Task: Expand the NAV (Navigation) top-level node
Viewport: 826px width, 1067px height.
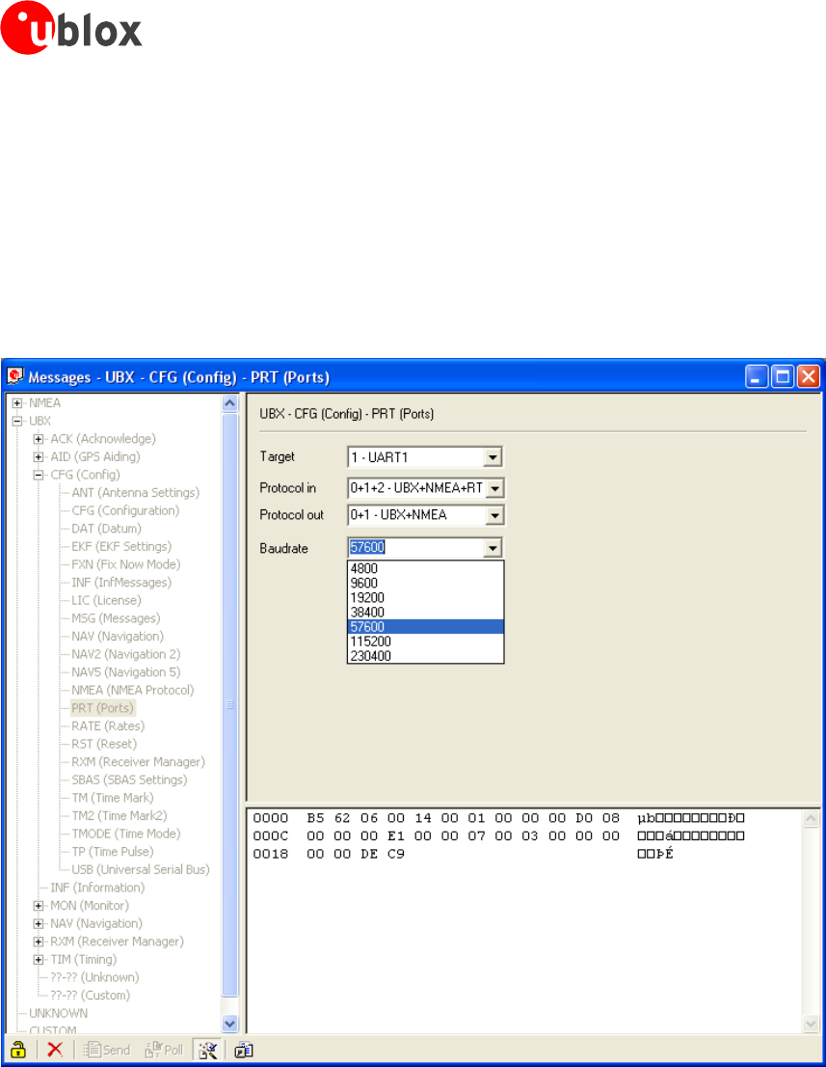Action: (x=39, y=923)
